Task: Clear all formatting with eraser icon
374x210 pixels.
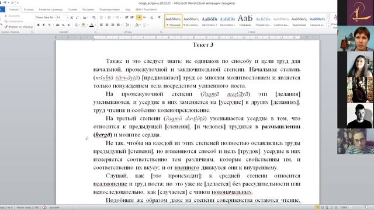Action: pos(93,17)
